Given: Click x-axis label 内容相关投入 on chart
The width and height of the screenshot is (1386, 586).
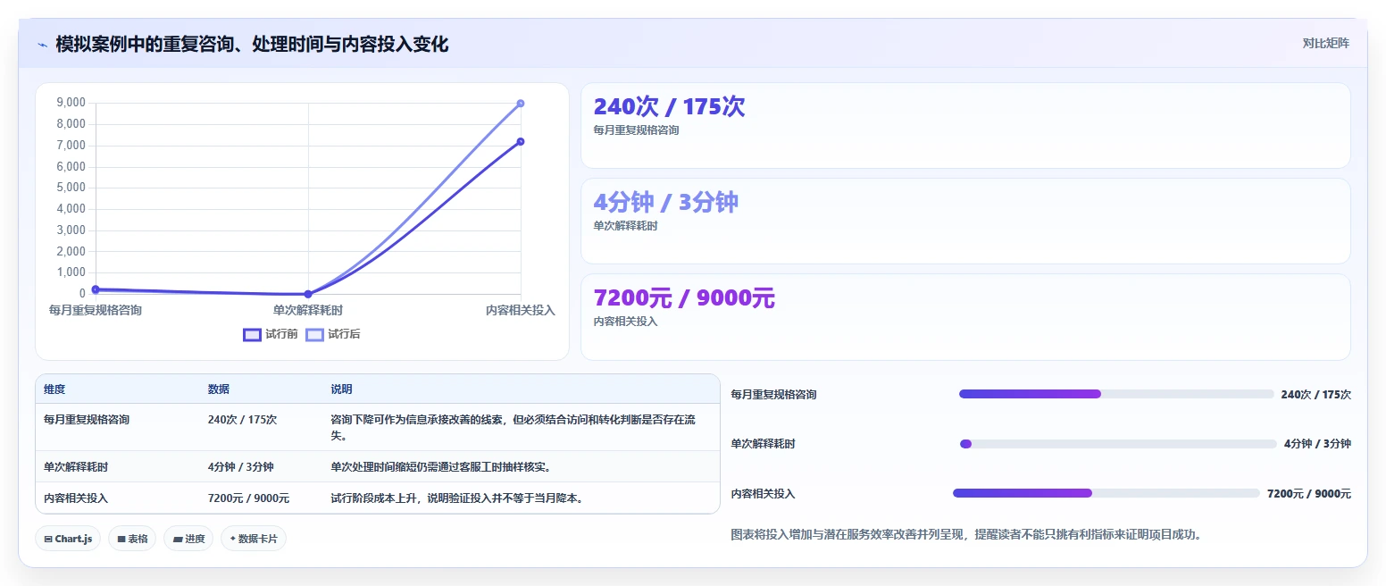Looking at the screenshot, I should pos(521,310).
